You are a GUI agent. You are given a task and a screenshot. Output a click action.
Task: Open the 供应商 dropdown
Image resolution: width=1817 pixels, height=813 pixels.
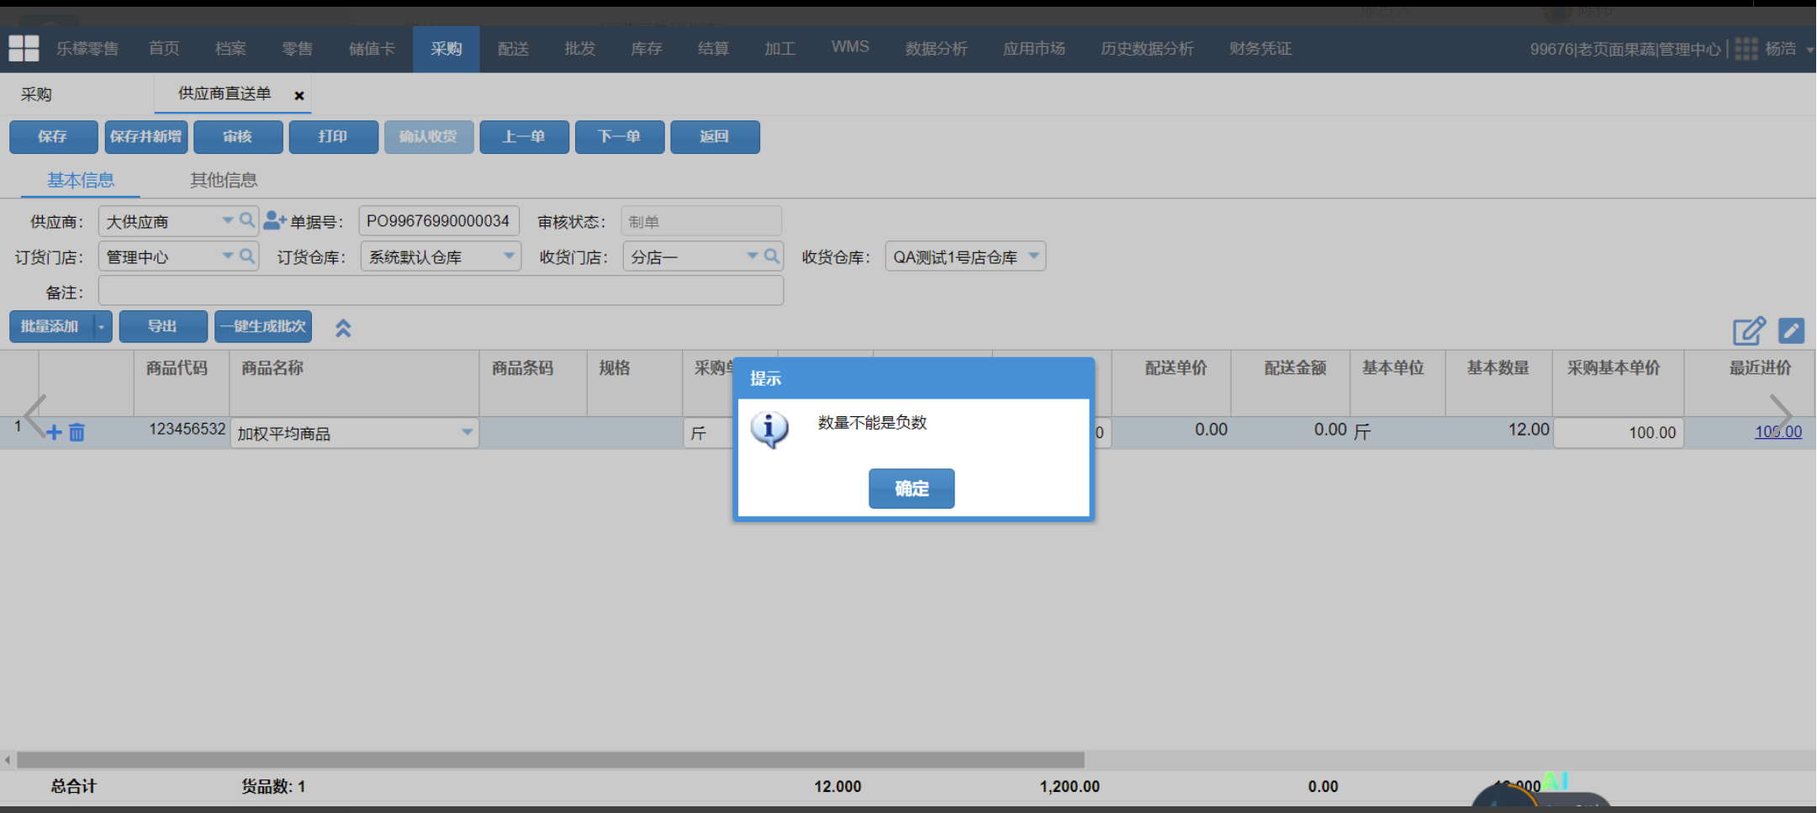click(227, 220)
